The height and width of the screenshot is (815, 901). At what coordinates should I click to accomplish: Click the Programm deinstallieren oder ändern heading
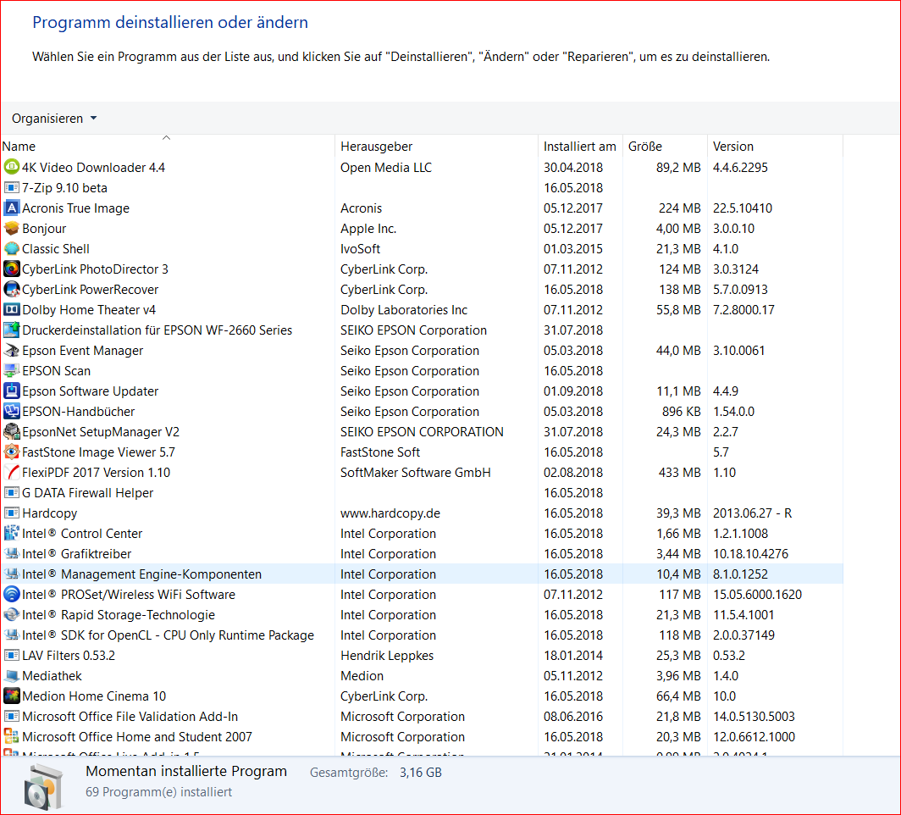[170, 22]
